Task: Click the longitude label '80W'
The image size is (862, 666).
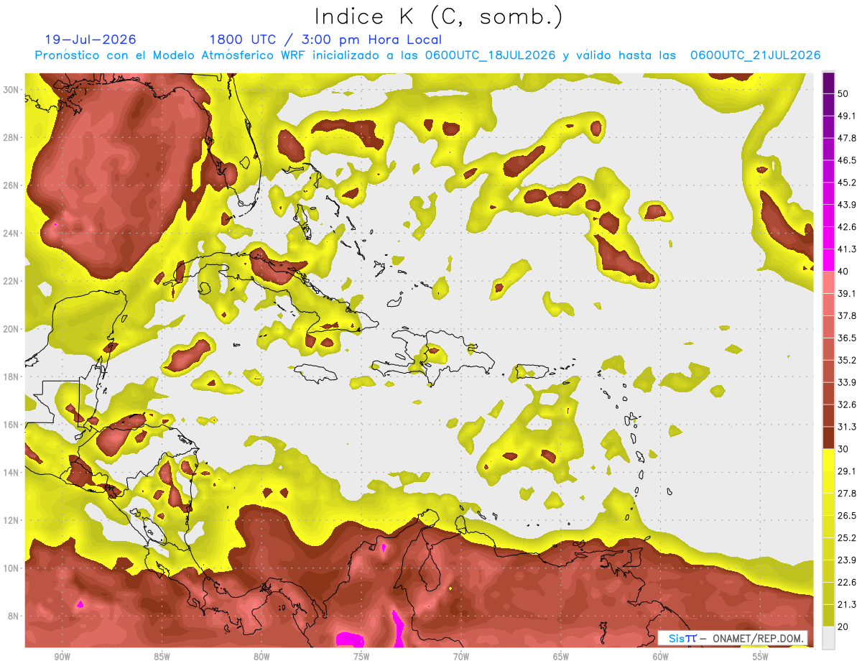Action: click(x=261, y=657)
